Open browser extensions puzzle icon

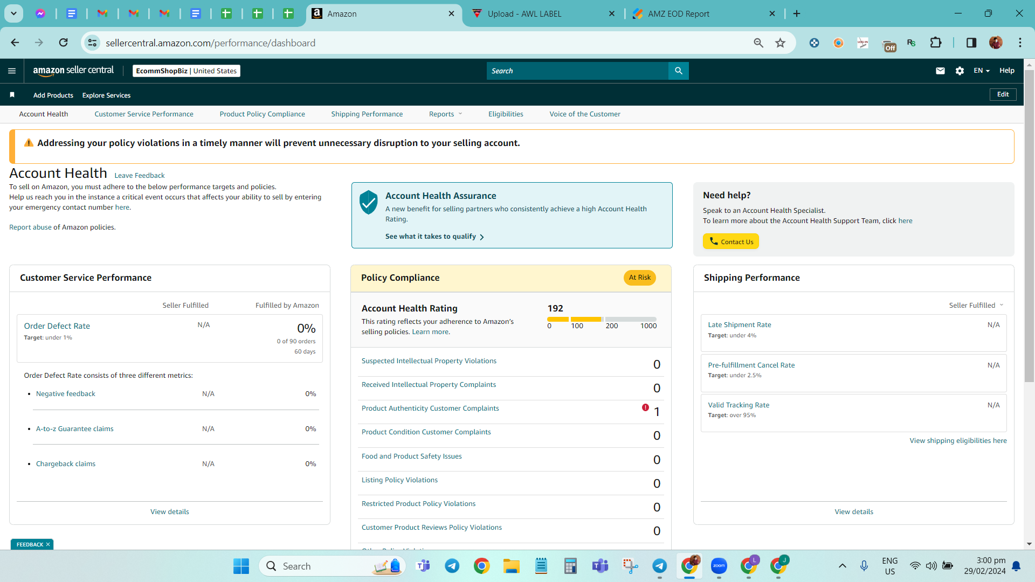click(x=936, y=43)
